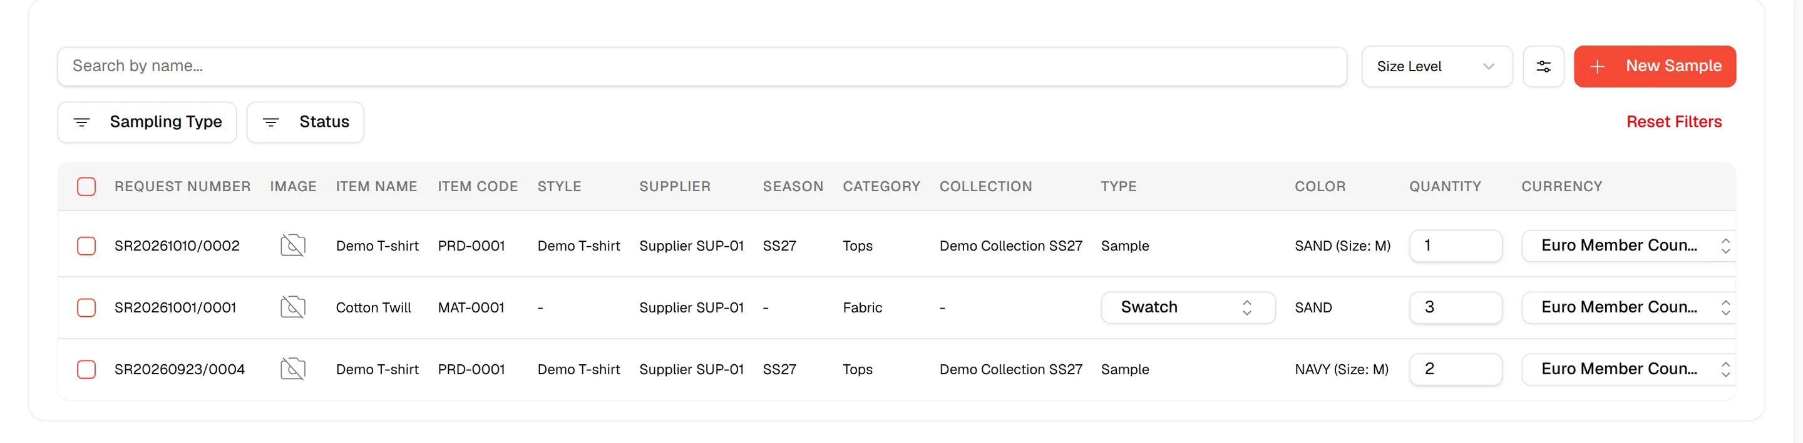The image size is (1803, 443).
Task: Open currency dropdown for SR20261010/0002
Action: (1628, 246)
